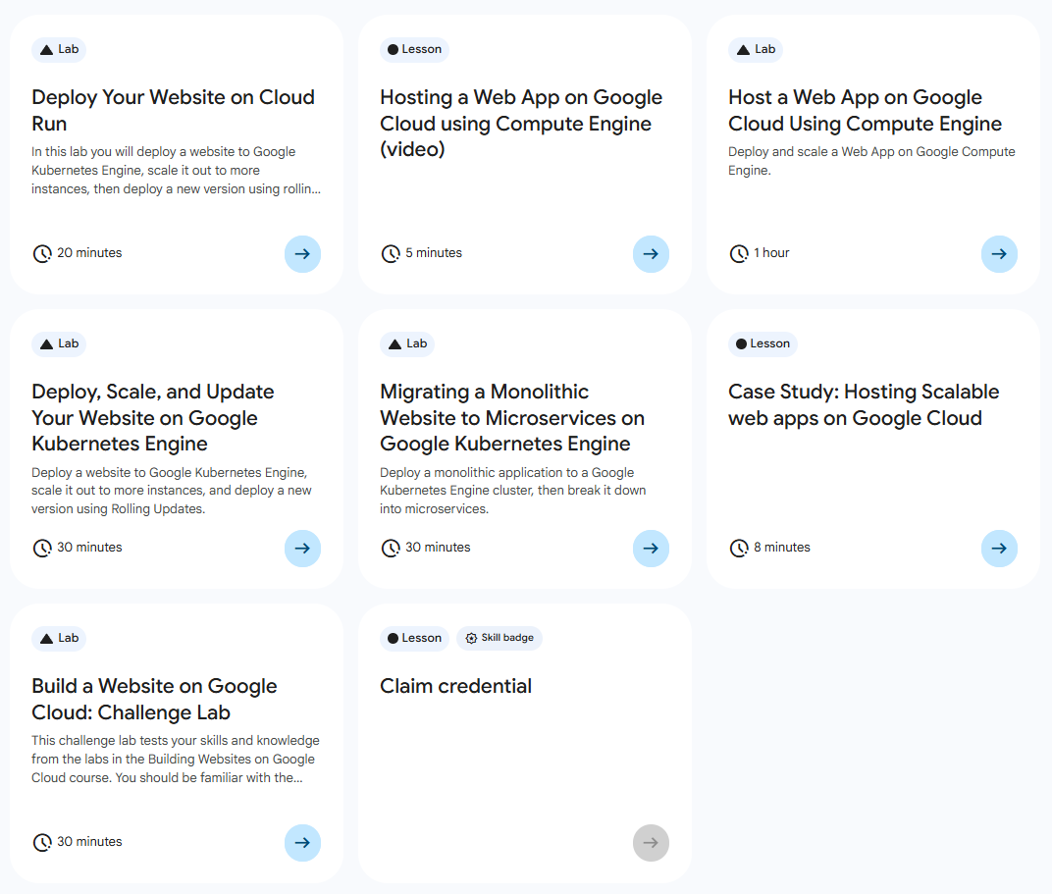Open title Hosting a Web App on Google Cloud (video)
1052x894 pixels.
point(521,124)
